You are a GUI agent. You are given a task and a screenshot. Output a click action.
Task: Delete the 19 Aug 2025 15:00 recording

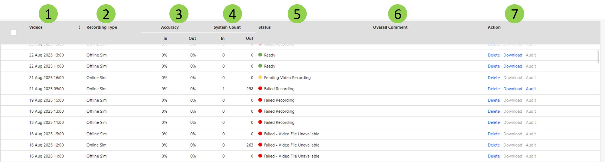tap(494, 100)
